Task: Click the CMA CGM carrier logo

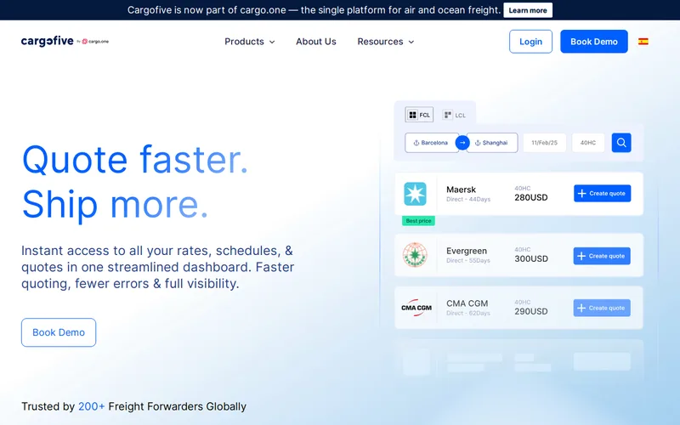Action: pos(416,308)
